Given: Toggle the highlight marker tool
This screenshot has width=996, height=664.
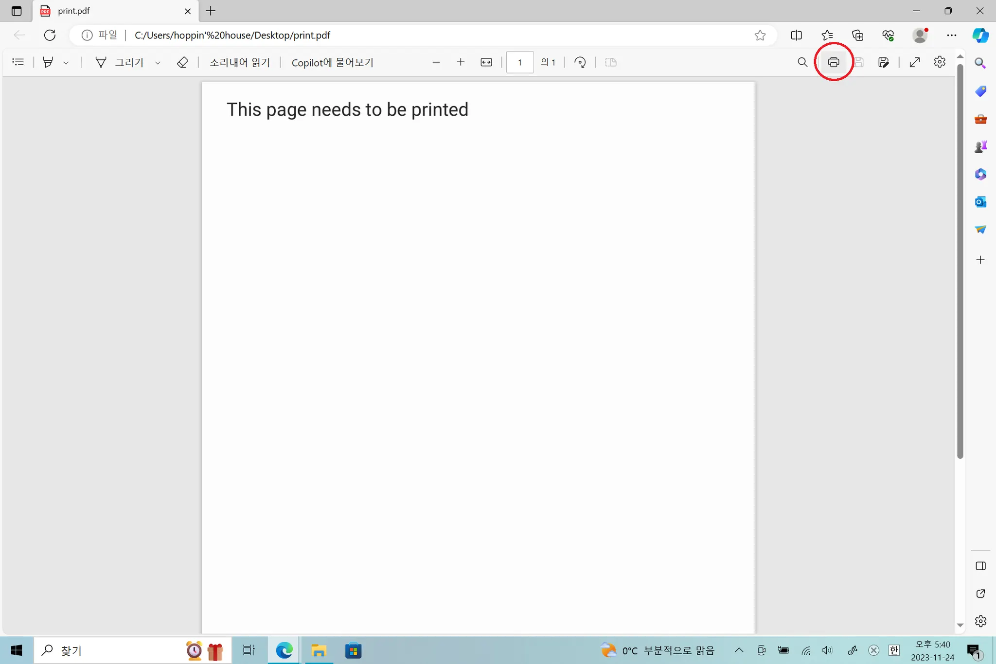Looking at the screenshot, I should coord(48,62).
